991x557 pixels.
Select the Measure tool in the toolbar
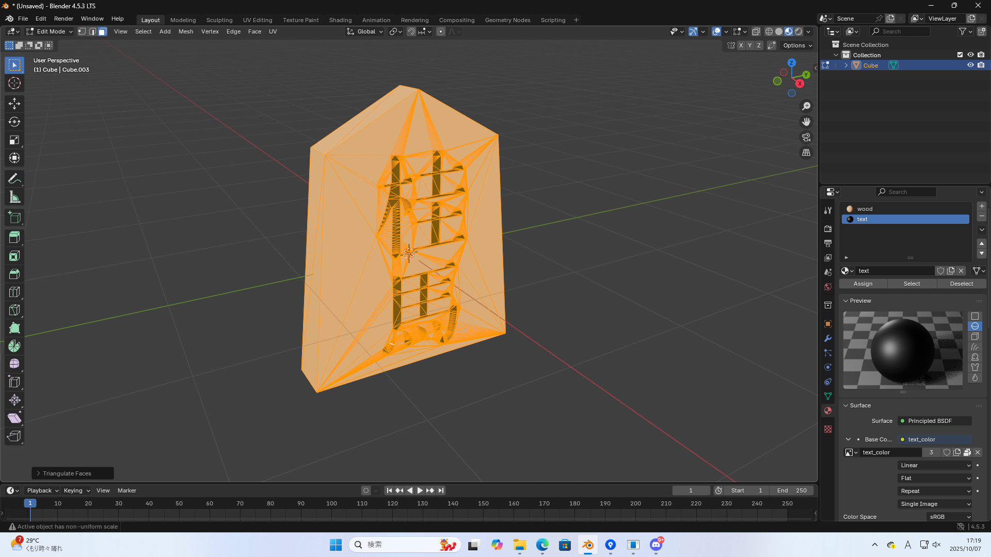(x=14, y=196)
